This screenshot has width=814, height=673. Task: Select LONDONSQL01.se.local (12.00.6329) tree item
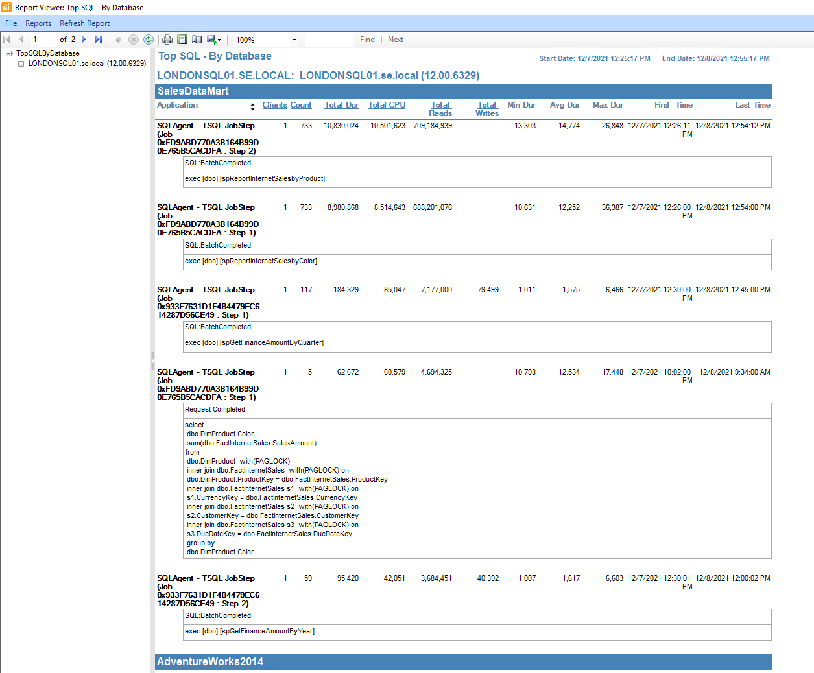pos(87,64)
